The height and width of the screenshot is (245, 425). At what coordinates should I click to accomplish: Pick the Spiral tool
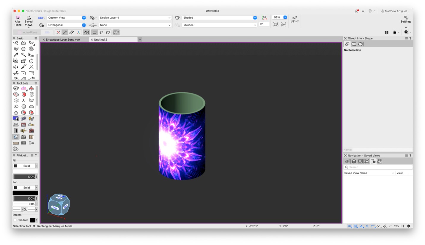coord(31,49)
